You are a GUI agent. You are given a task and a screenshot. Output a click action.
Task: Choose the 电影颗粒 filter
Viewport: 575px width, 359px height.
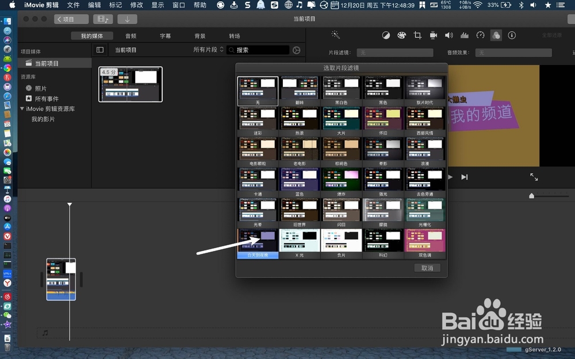click(258, 152)
